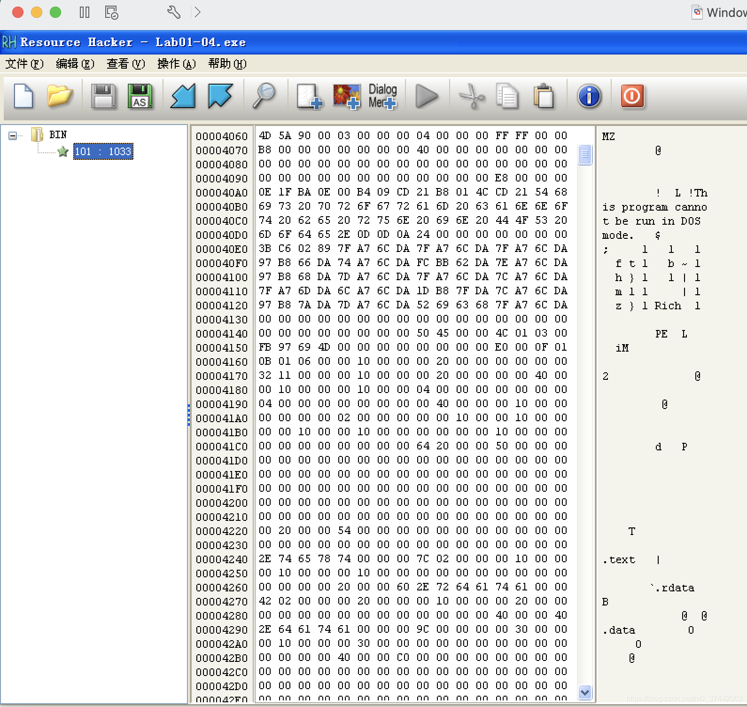
Task: Copy with the two pages icon
Action: point(507,97)
